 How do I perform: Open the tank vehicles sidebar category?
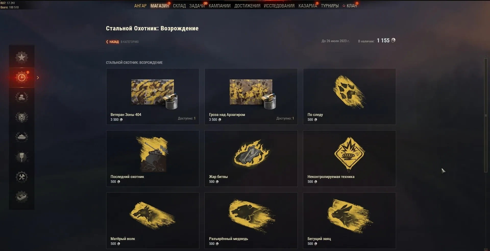point(22,137)
